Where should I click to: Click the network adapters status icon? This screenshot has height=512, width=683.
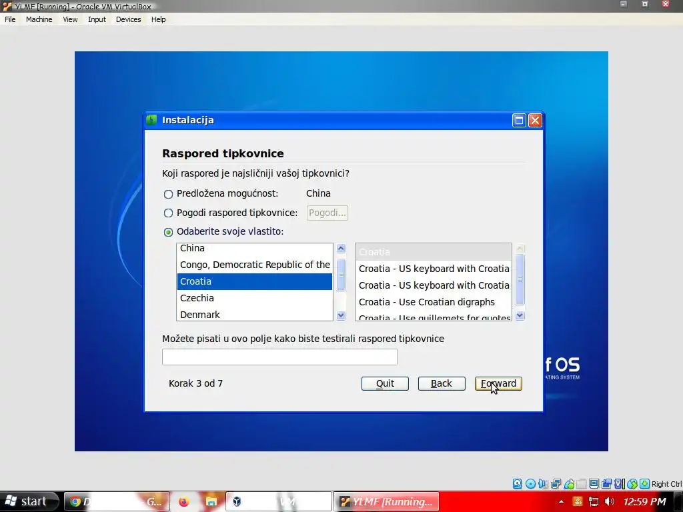[556, 484]
